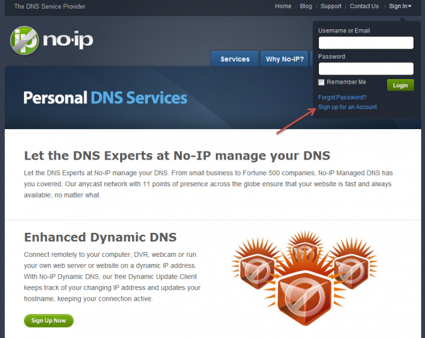Open the Why No-IP? tab

coord(285,59)
